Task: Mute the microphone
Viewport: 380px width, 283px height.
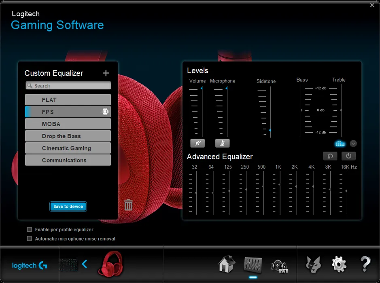Action: coord(222,143)
